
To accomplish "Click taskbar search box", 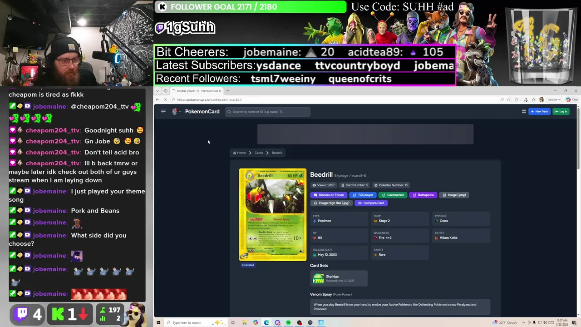I will (x=197, y=323).
